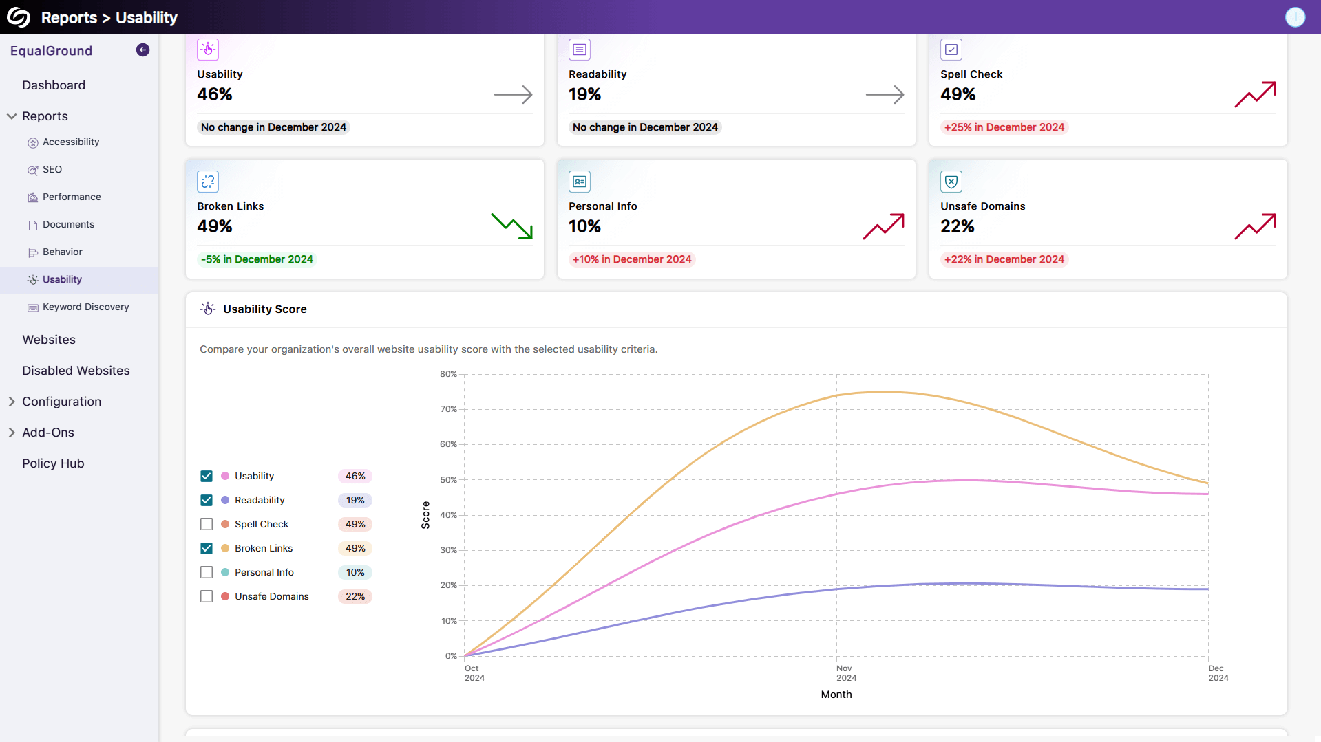
Task: Uncheck the Usability legend checkbox
Action: coord(207,476)
